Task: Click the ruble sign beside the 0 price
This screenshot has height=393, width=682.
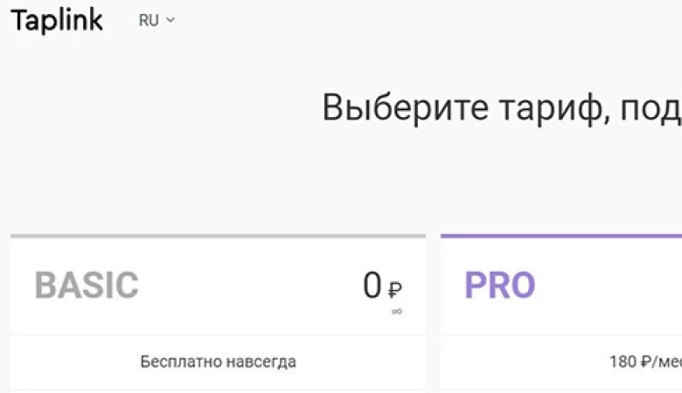Action: (x=395, y=290)
